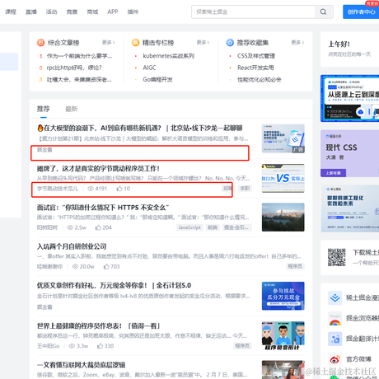Open the 活动 nav item
Viewport: 379px width, 379px height.
click(x=51, y=12)
